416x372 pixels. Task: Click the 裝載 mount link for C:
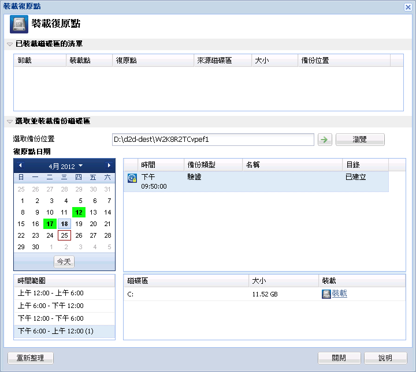[x=340, y=294]
